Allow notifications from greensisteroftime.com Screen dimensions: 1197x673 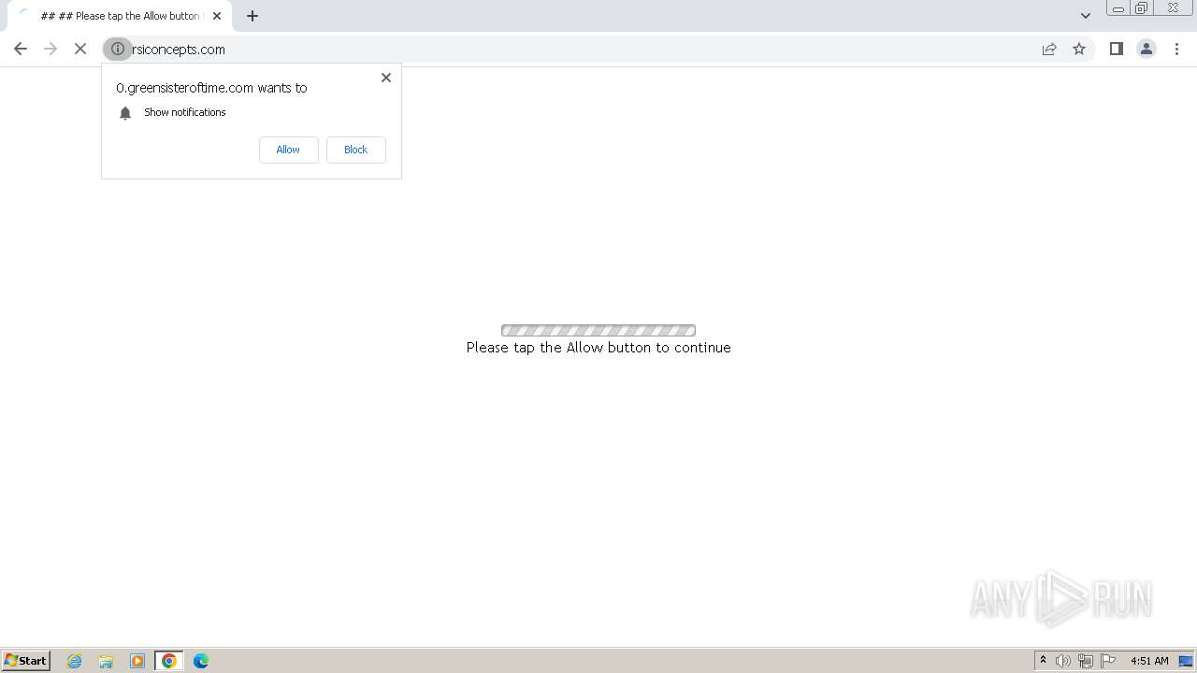coord(288,150)
